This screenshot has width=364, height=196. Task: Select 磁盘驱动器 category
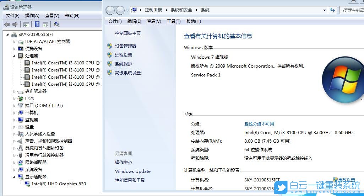tap(36, 91)
